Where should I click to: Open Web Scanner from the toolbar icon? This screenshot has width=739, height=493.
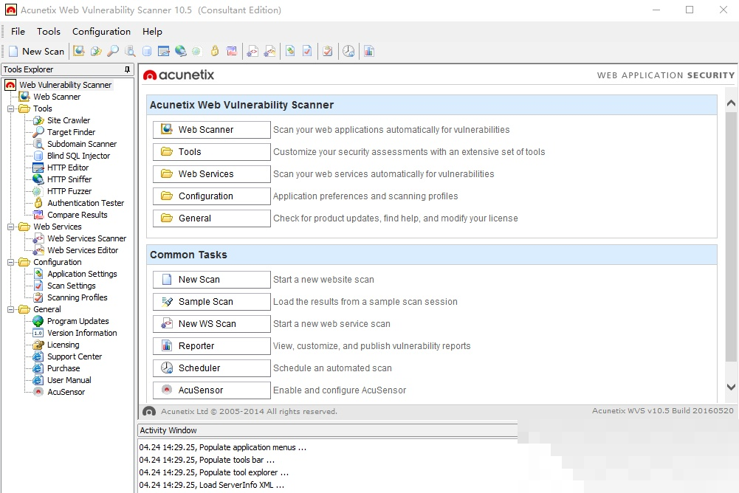click(79, 51)
